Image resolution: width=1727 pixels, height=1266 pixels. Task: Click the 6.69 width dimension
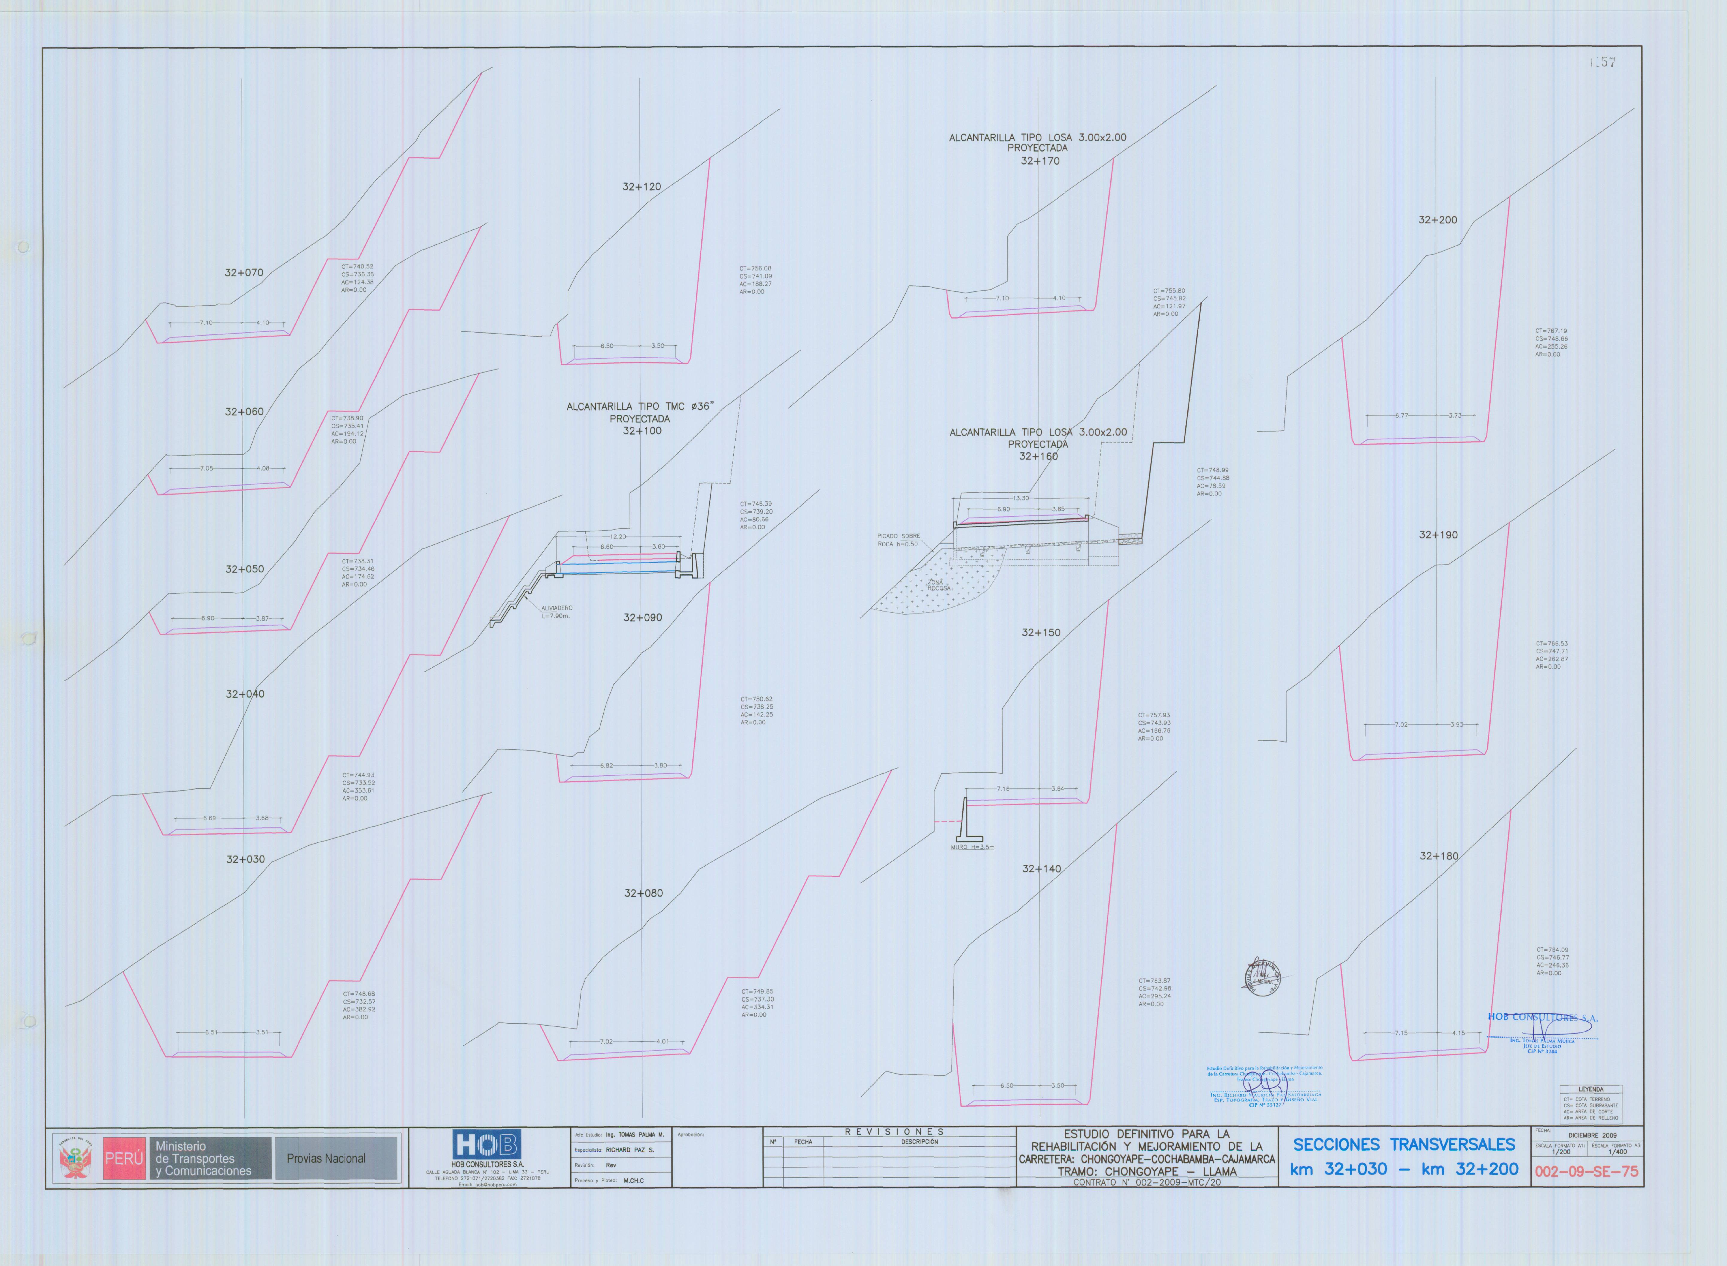(x=209, y=818)
